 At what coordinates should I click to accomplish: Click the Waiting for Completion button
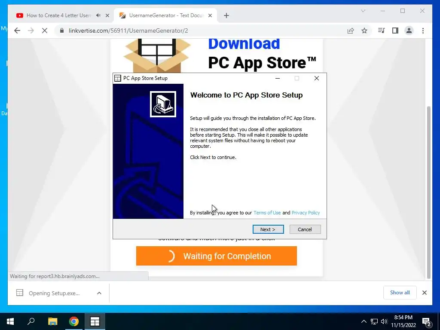[217, 256]
